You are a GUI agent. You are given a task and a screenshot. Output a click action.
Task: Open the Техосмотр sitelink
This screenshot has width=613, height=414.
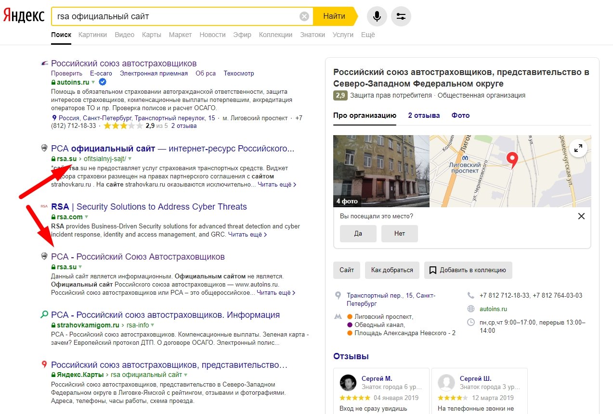239,74
